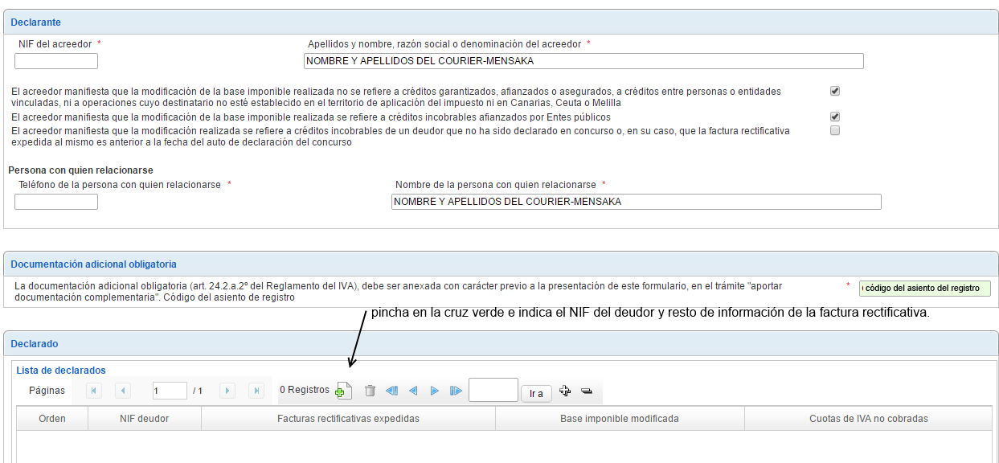Uncheck the créditos garantizados declaration checkbox
The height and width of the screenshot is (463, 999).
click(835, 92)
